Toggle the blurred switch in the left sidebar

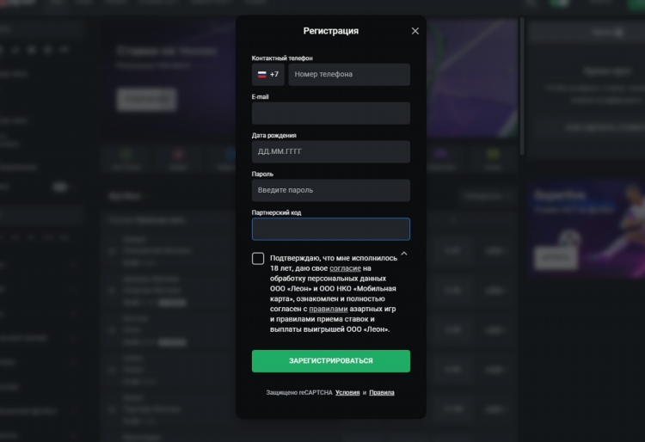60,187
